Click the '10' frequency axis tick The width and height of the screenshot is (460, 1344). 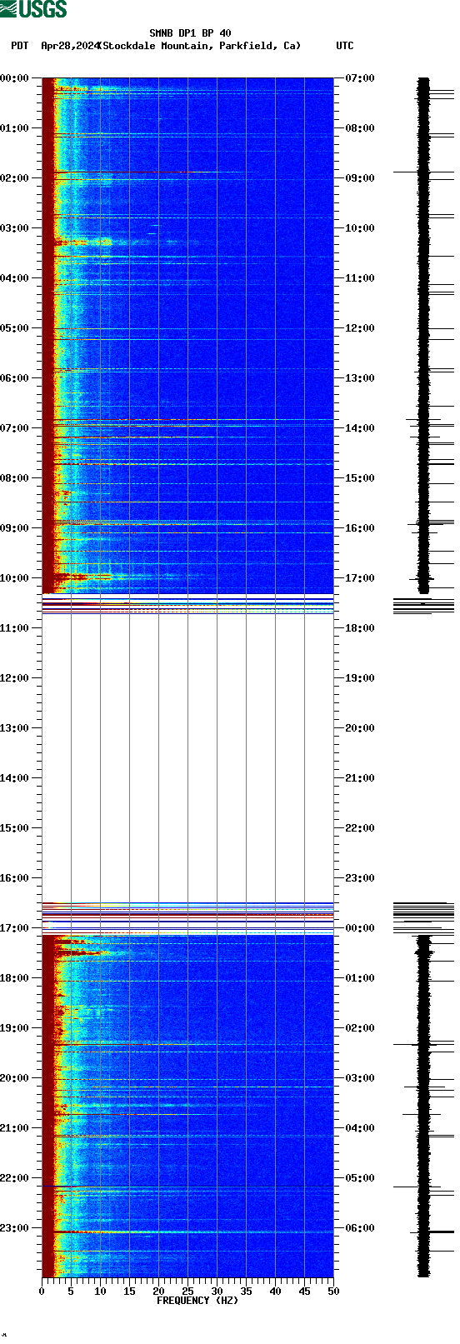100,1291
